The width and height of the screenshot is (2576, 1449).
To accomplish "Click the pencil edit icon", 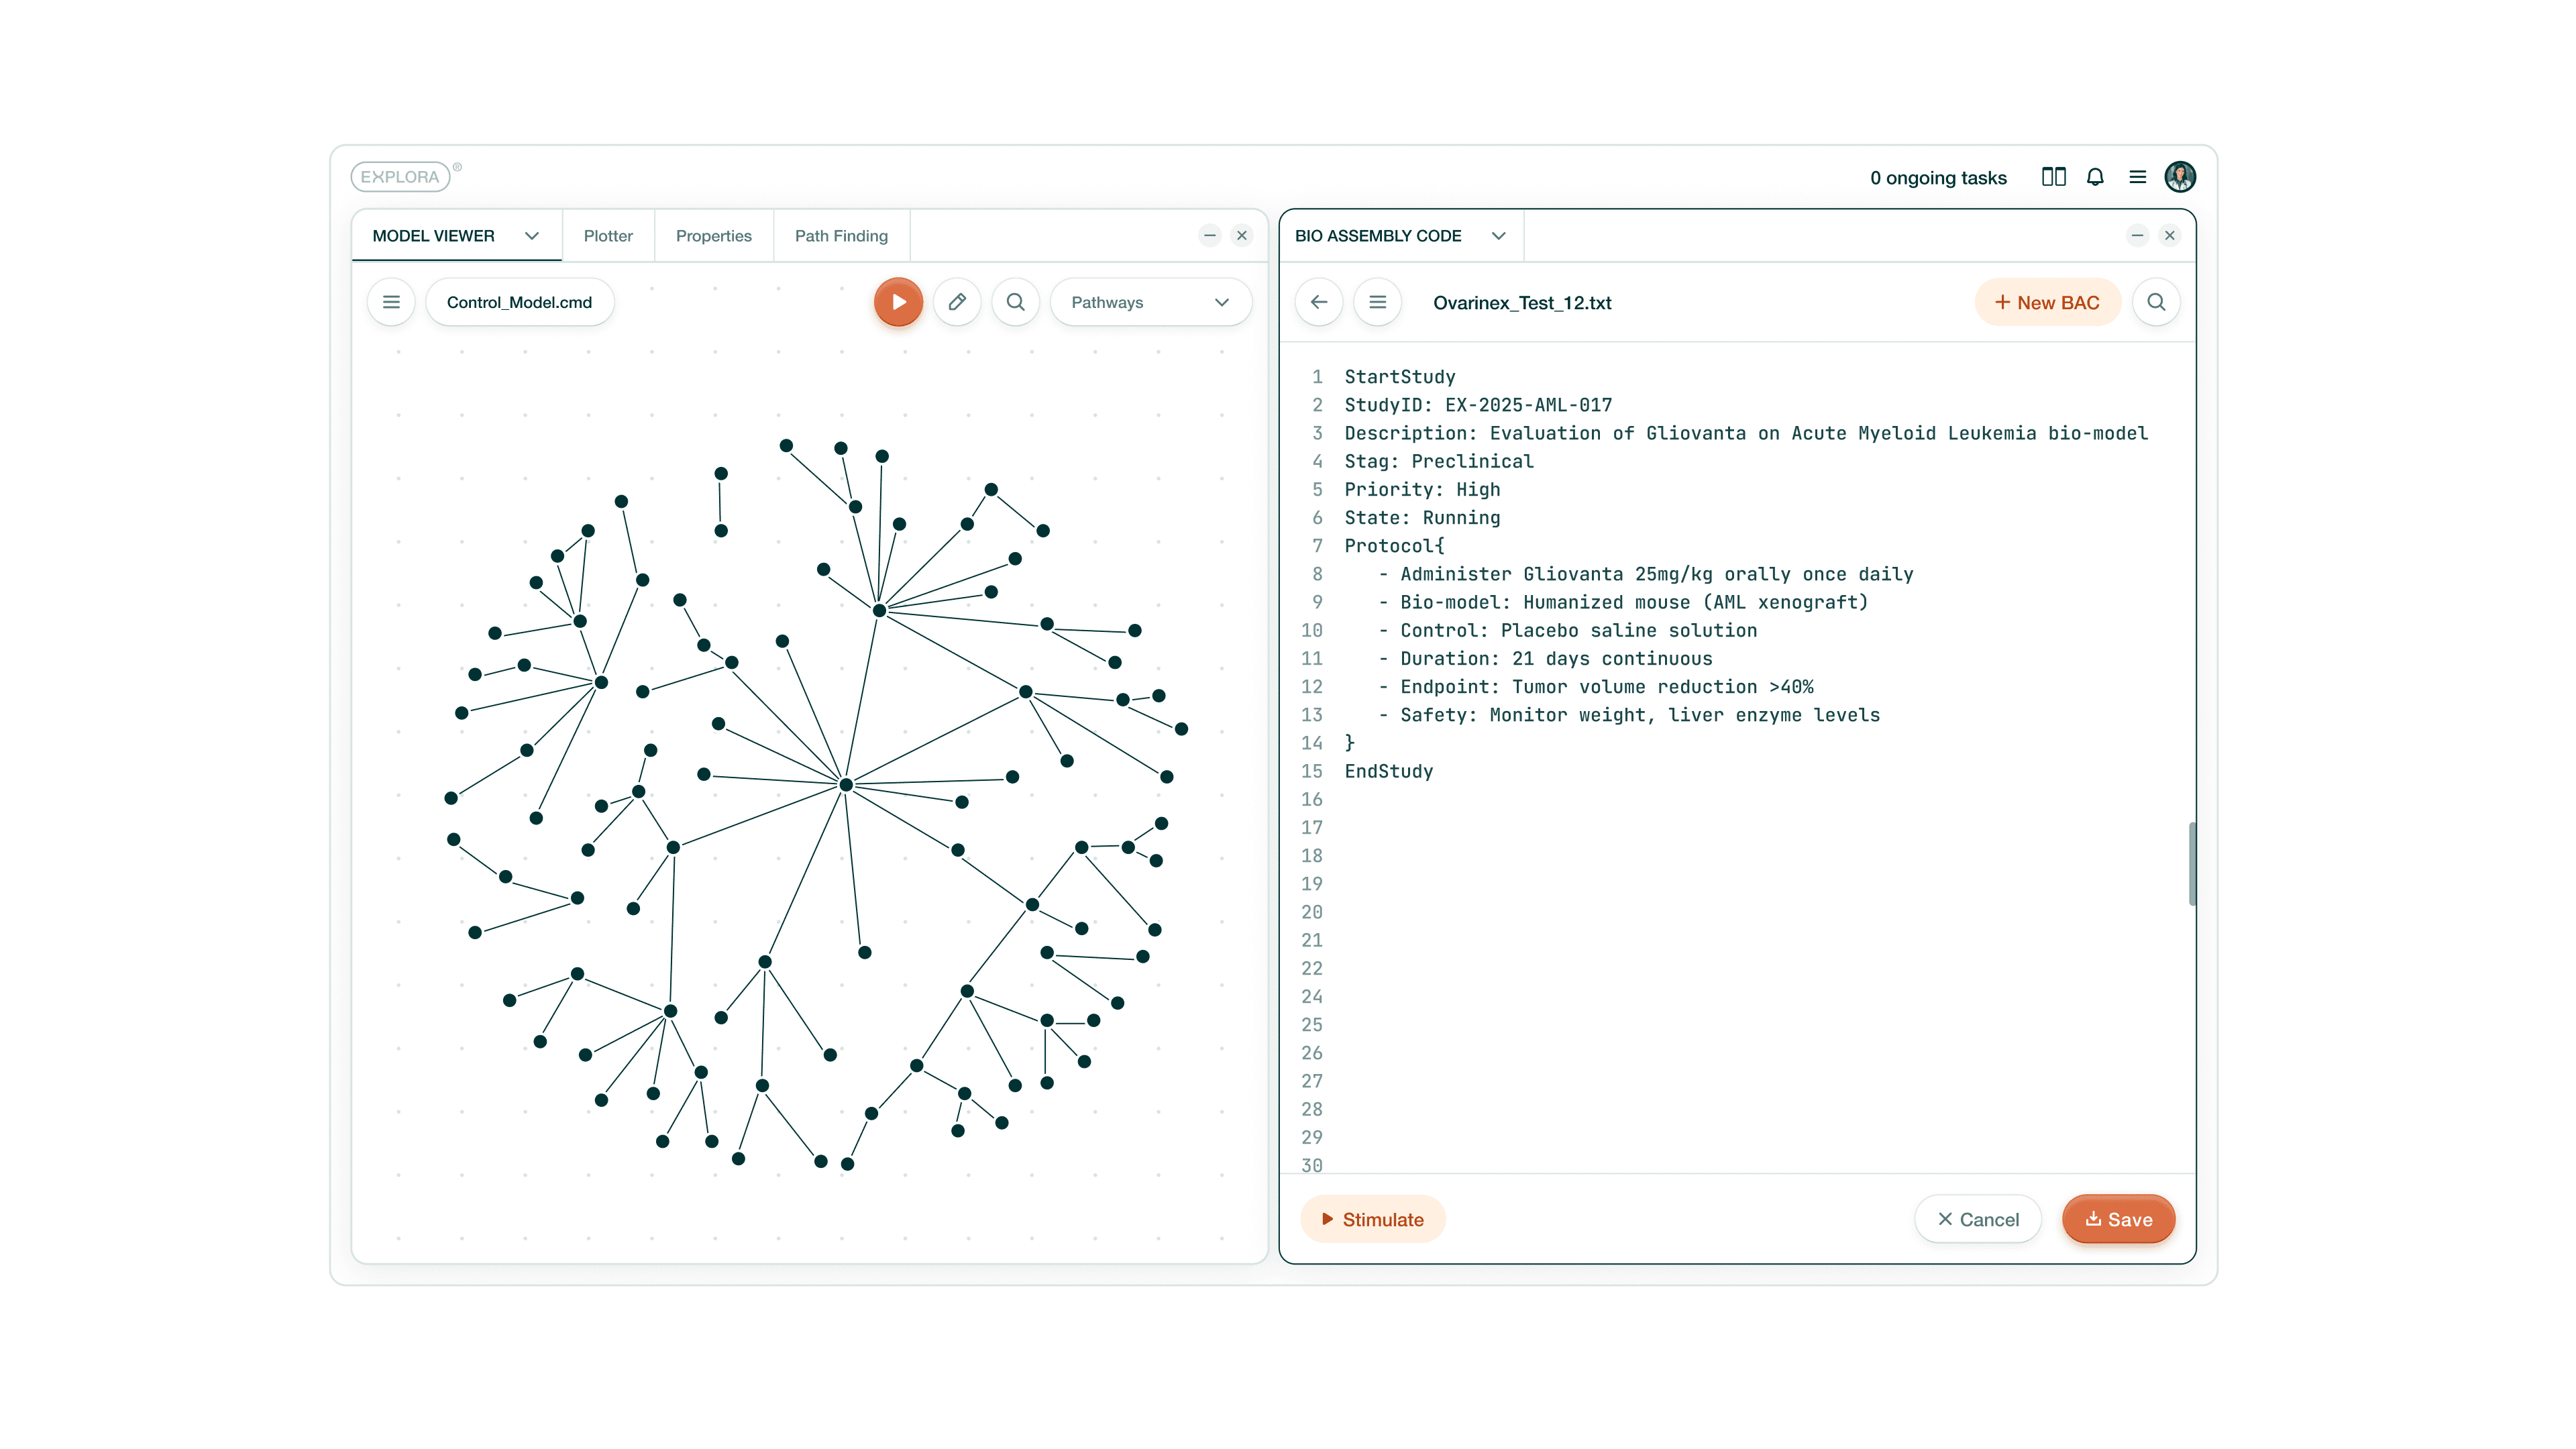I will tap(956, 302).
